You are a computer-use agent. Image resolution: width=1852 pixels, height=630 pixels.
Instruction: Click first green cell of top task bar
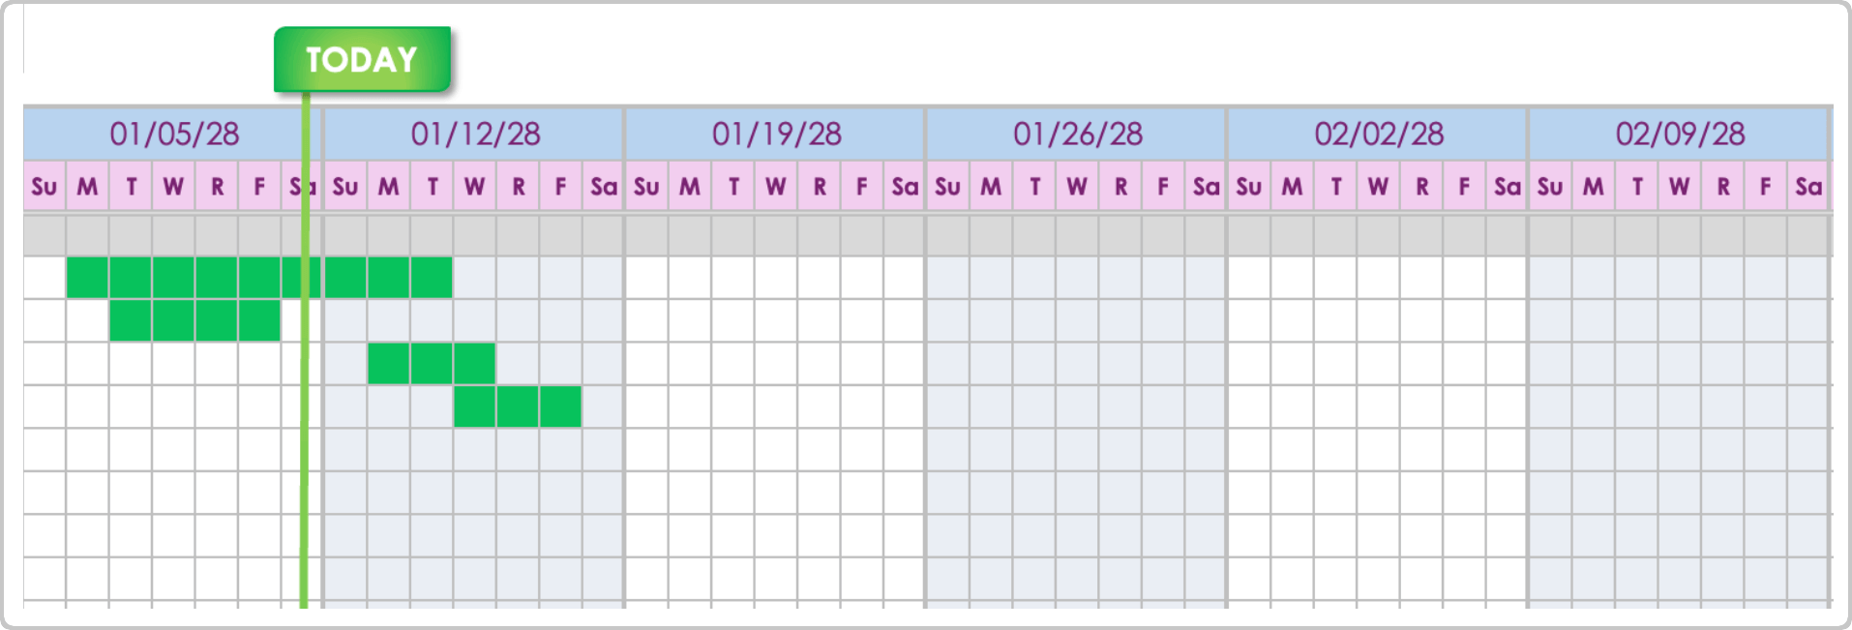tap(87, 278)
